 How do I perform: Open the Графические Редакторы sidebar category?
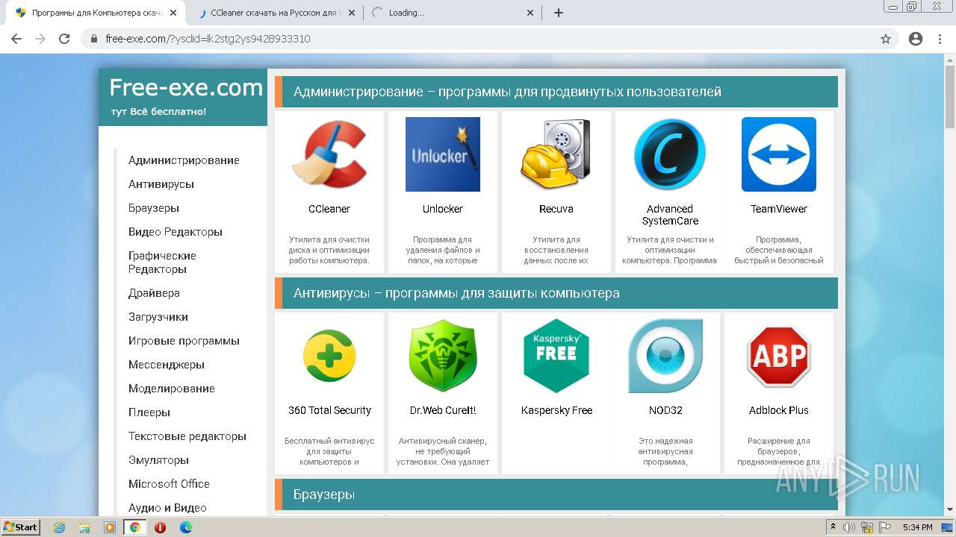pos(162,263)
